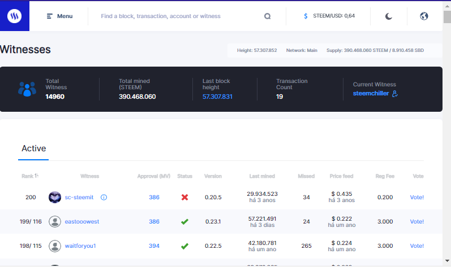The image size is (451, 267).
Task: Click the dollar sign price icon
Action: (306, 16)
